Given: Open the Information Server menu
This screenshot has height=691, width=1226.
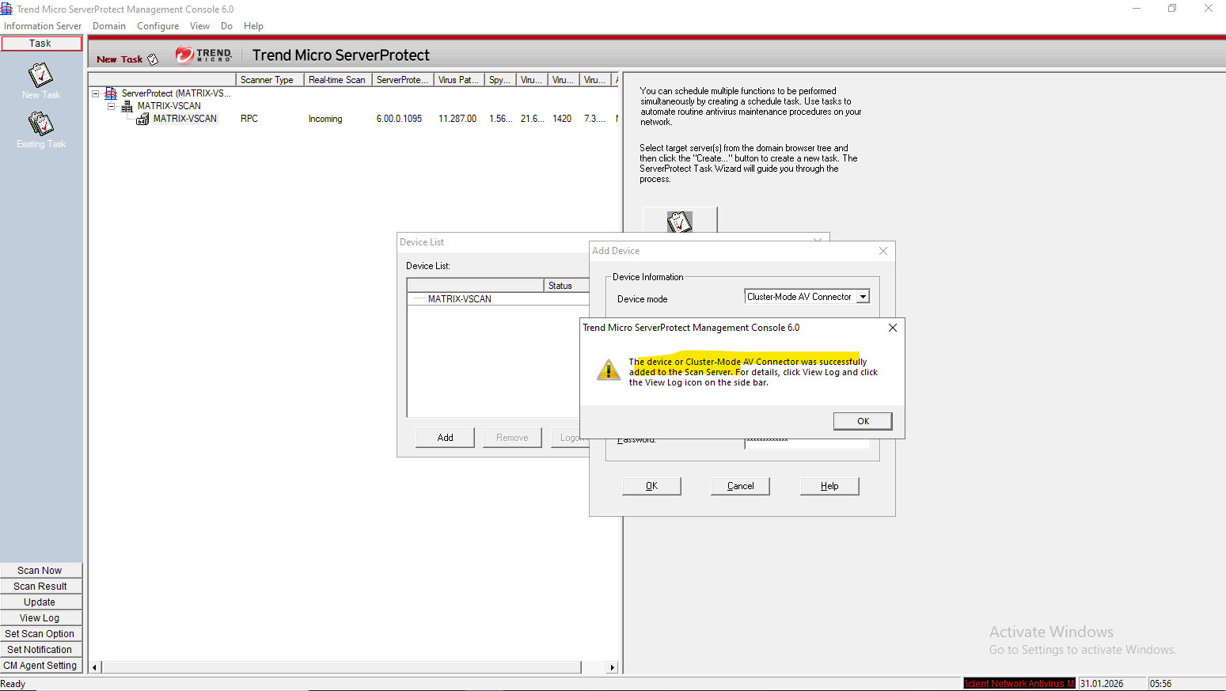Looking at the screenshot, I should [43, 26].
